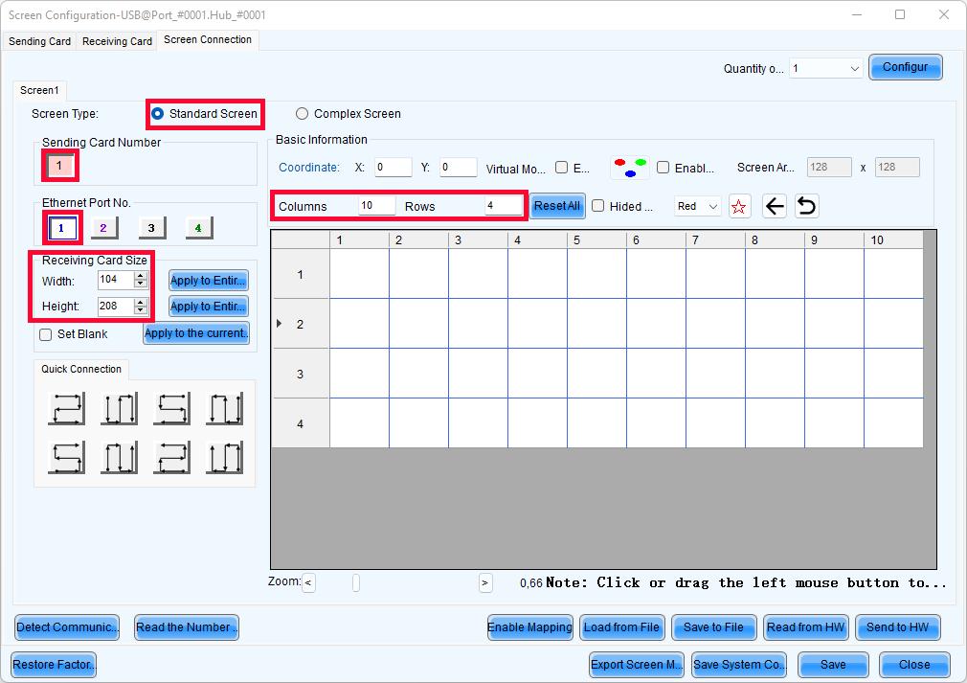The image size is (967, 683).
Task: Pick the horizontal snake connection starting bottom-right
Action: [171, 457]
